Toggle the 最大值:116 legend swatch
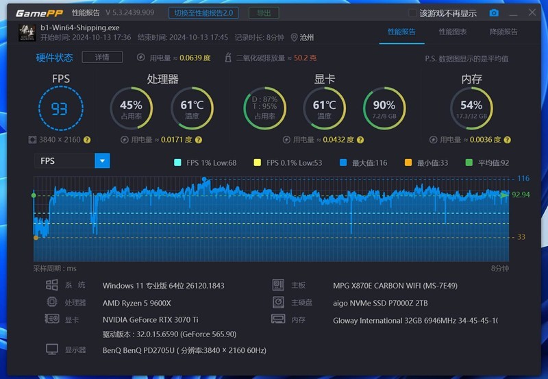The height and width of the screenshot is (379, 548). click(x=343, y=162)
